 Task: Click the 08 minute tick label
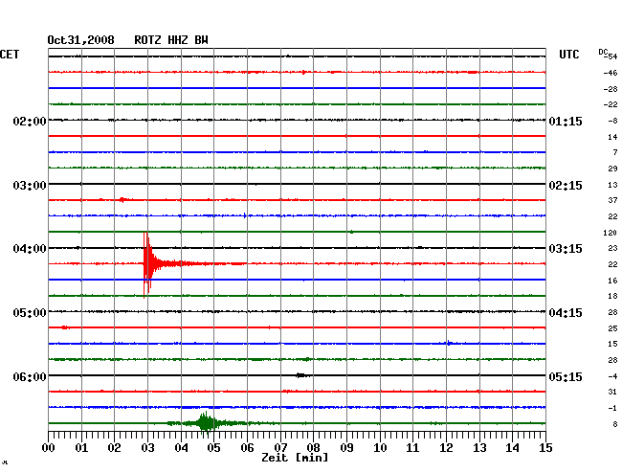(313, 448)
